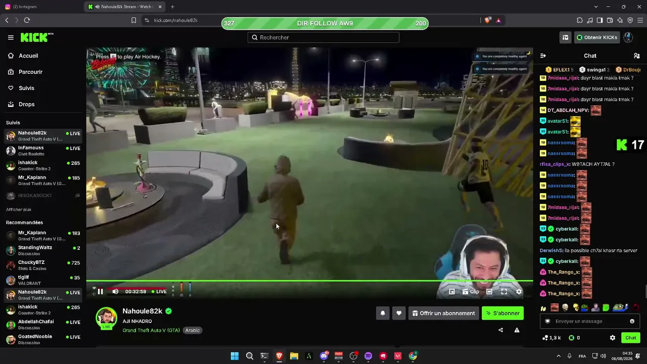This screenshot has width=647, height=364.
Task: Open the media control music note icon
Action: [x=590, y=20]
